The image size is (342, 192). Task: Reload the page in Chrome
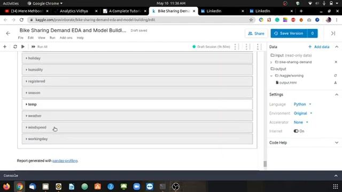(21, 20)
